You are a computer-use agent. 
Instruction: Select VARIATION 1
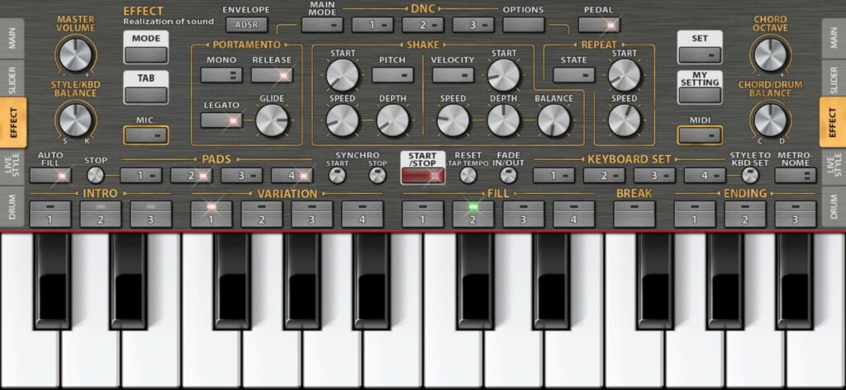coord(211,214)
